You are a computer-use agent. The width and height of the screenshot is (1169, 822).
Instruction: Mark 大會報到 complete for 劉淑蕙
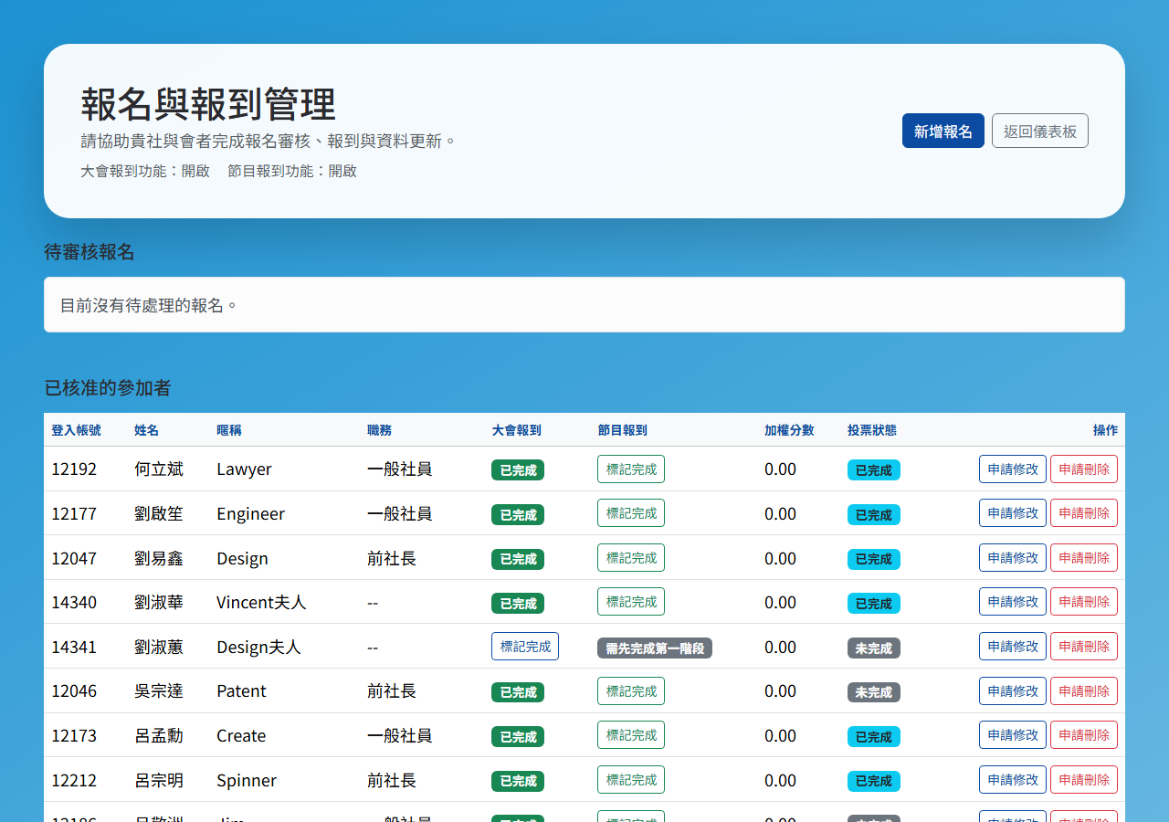(x=524, y=647)
